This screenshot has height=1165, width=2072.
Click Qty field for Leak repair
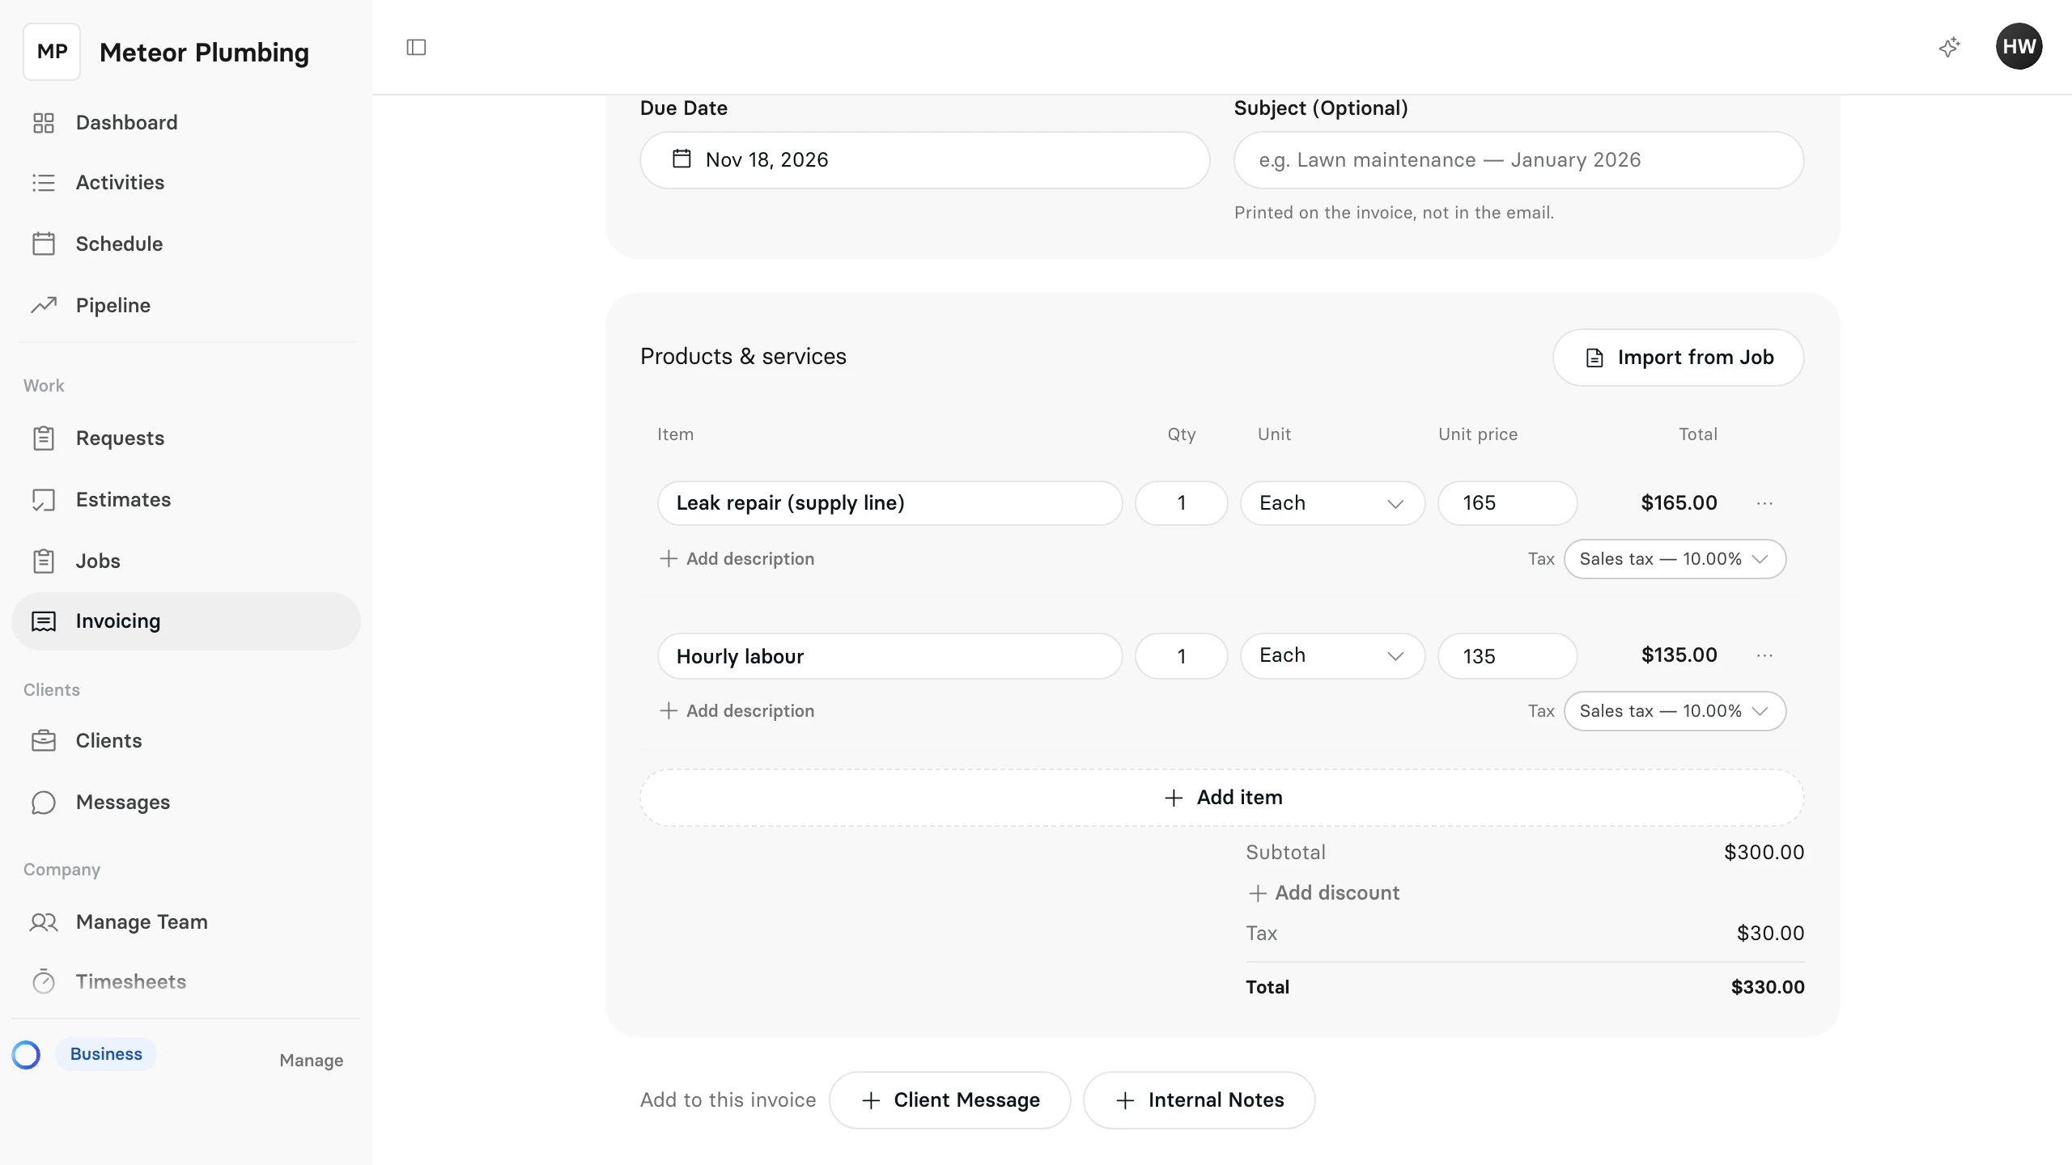point(1181,503)
